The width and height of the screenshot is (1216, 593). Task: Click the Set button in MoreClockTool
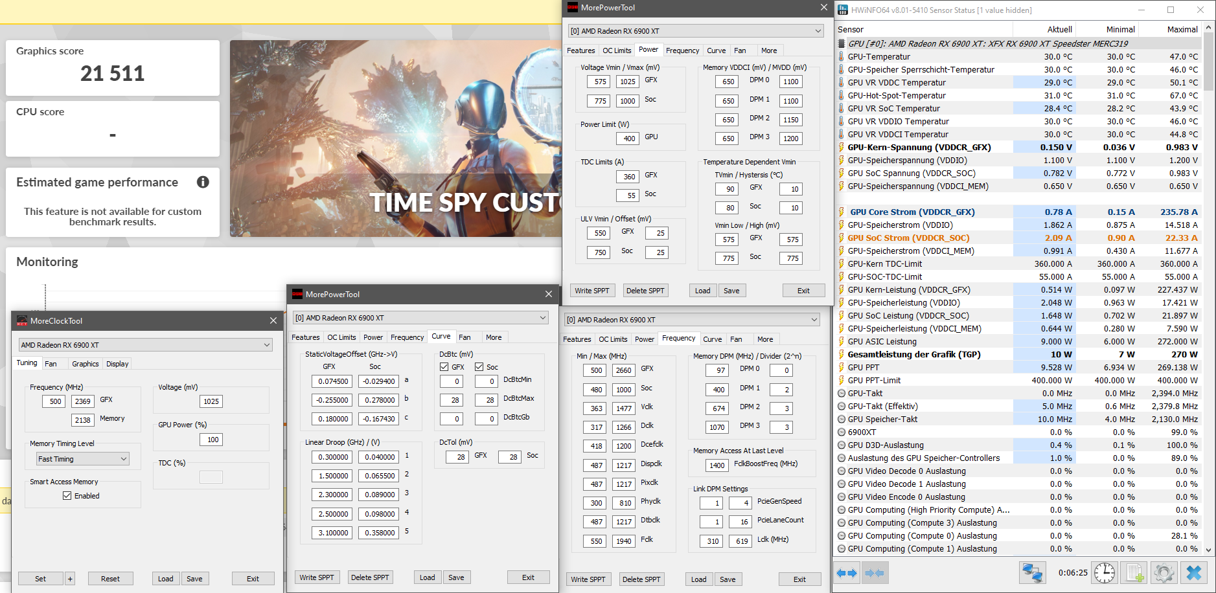[x=40, y=579]
